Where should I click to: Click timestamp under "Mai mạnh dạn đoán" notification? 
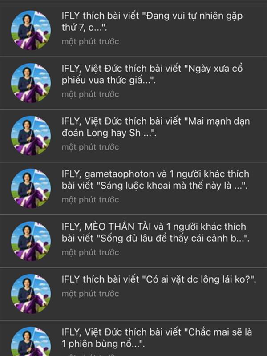pos(90,147)
